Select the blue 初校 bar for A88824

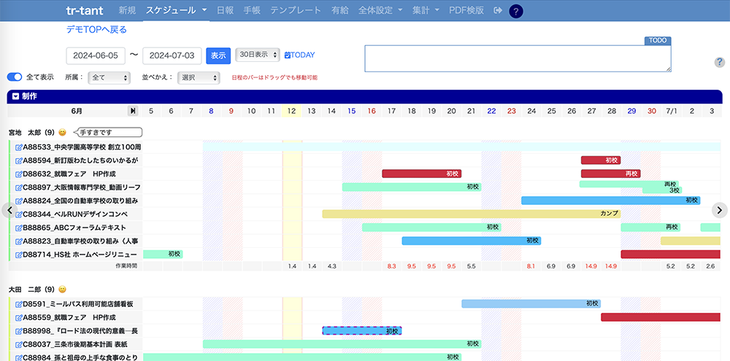pyautogui.click(x=611, y=201)
